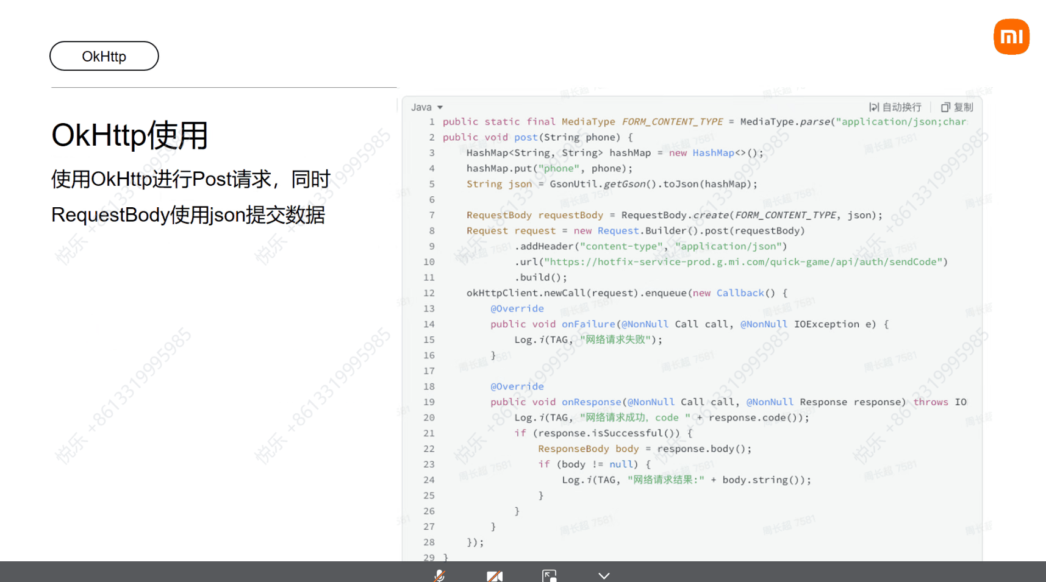Click the OkHttp使用 heading
The width and height of the screenshot is (1046, 582).
coord(129,135)
